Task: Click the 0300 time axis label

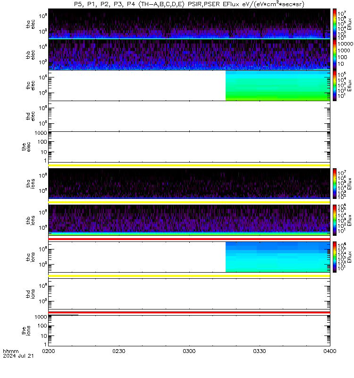Action: pos(189,351)
